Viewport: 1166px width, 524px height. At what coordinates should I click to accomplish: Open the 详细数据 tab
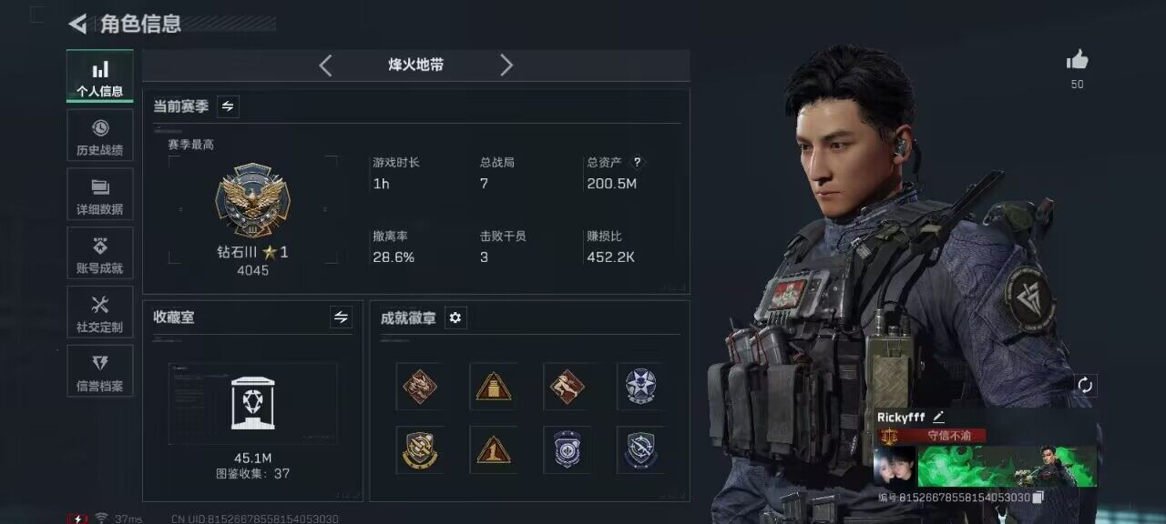(x=100, y=195)
